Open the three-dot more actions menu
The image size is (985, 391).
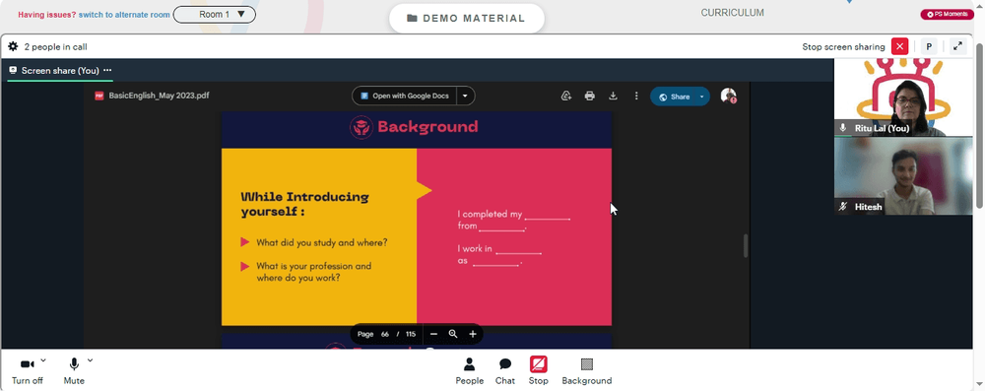pyautogui.click(x=636, y=97)
